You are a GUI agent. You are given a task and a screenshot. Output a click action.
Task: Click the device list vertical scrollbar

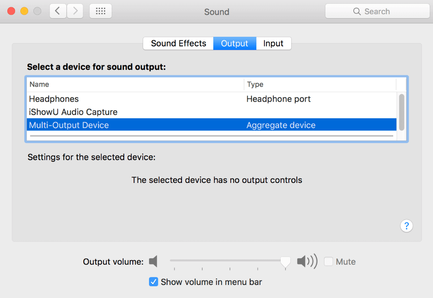tap(402, 112)
